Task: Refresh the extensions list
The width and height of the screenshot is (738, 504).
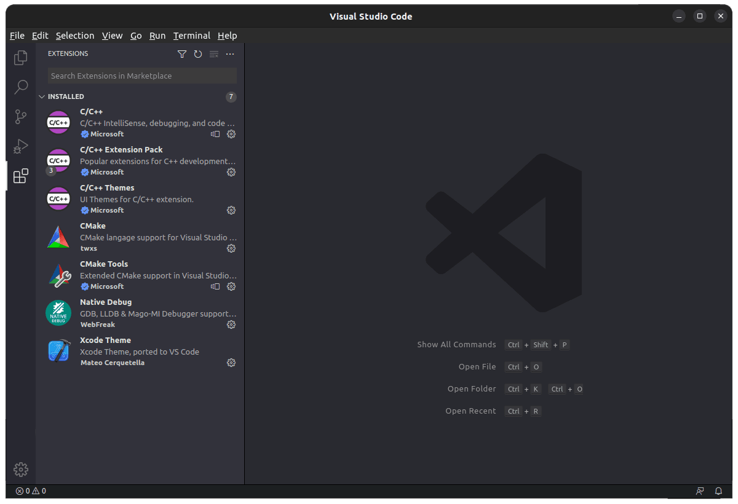Action: (x=197, y=54)
